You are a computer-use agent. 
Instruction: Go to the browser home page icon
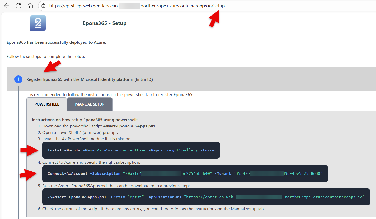pyautogui.click(x=30, y=6)
